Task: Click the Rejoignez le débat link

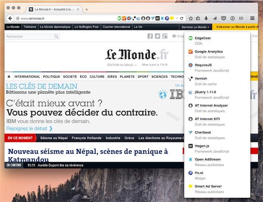Action: point(29,129)
